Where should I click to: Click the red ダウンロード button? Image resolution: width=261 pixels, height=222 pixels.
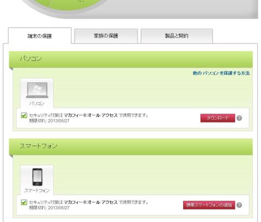tap(217, 118)
